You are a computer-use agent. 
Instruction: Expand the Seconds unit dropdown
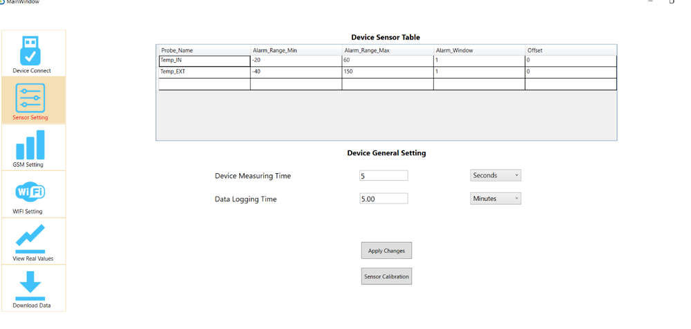tap(495, 176)
